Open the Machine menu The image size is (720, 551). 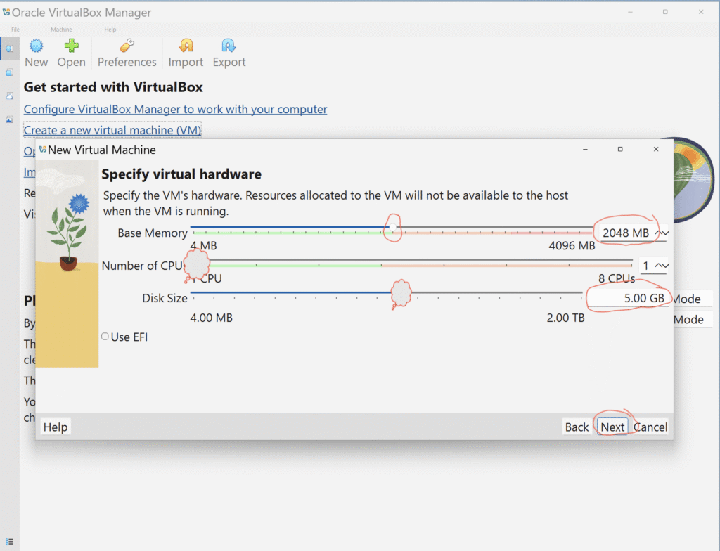click(x=61, y=30)
